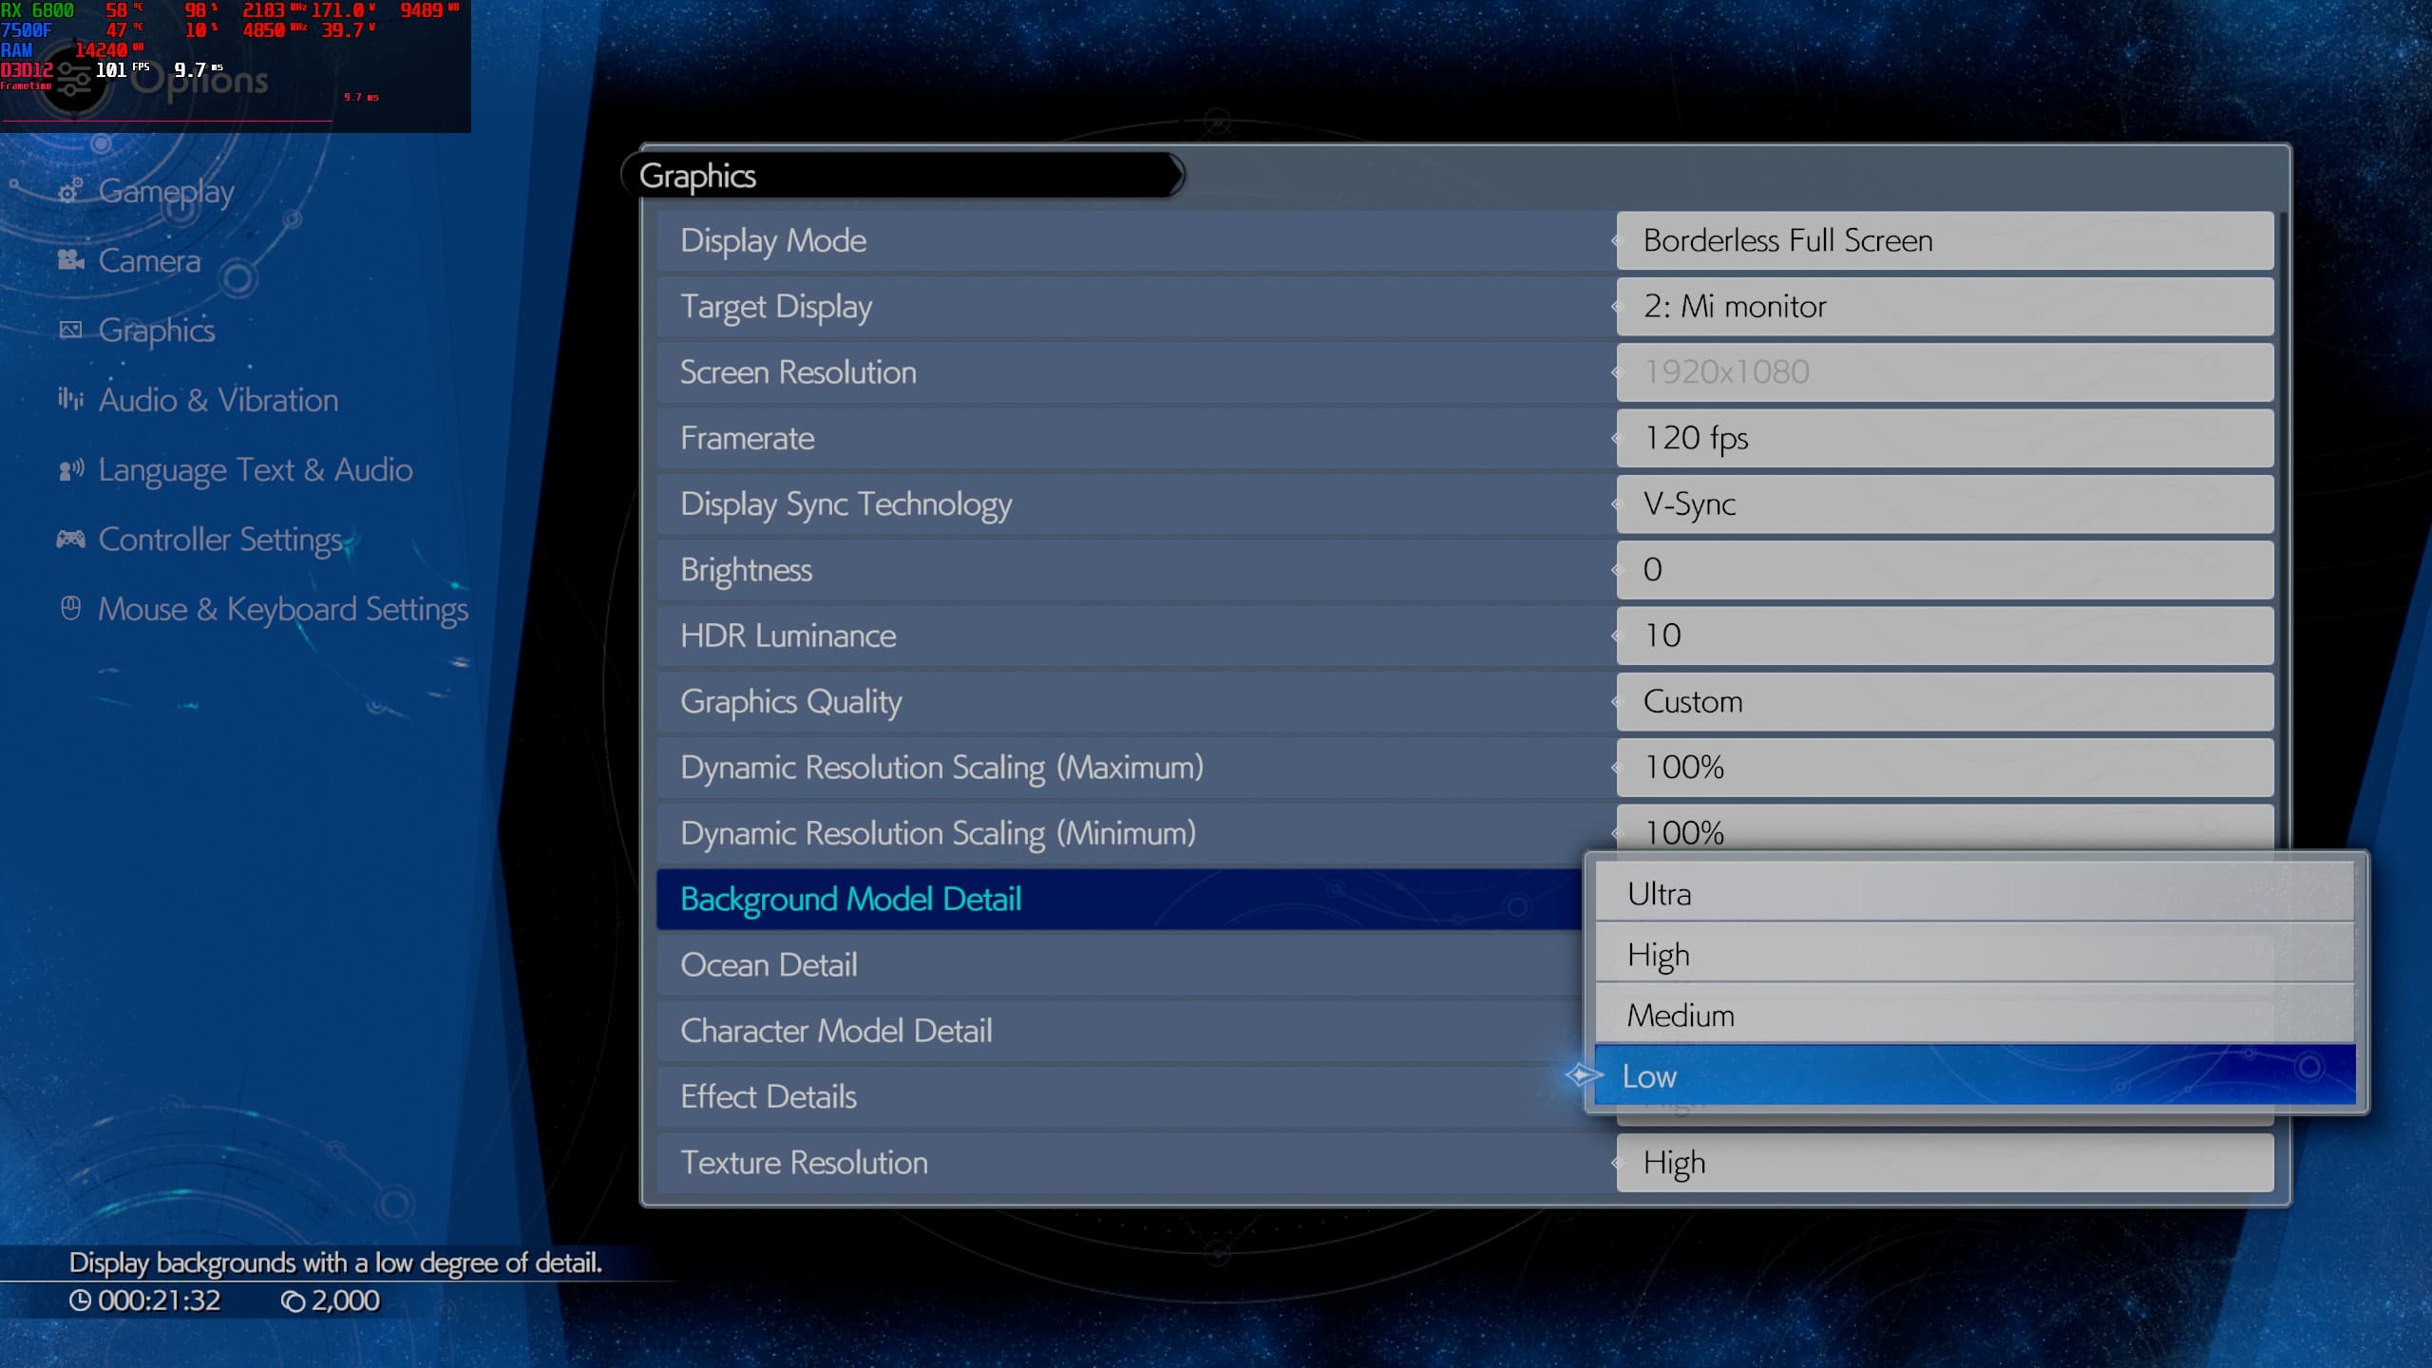
Task: Open the Framerate 120 fps selector
Action: click(1944, 438)
